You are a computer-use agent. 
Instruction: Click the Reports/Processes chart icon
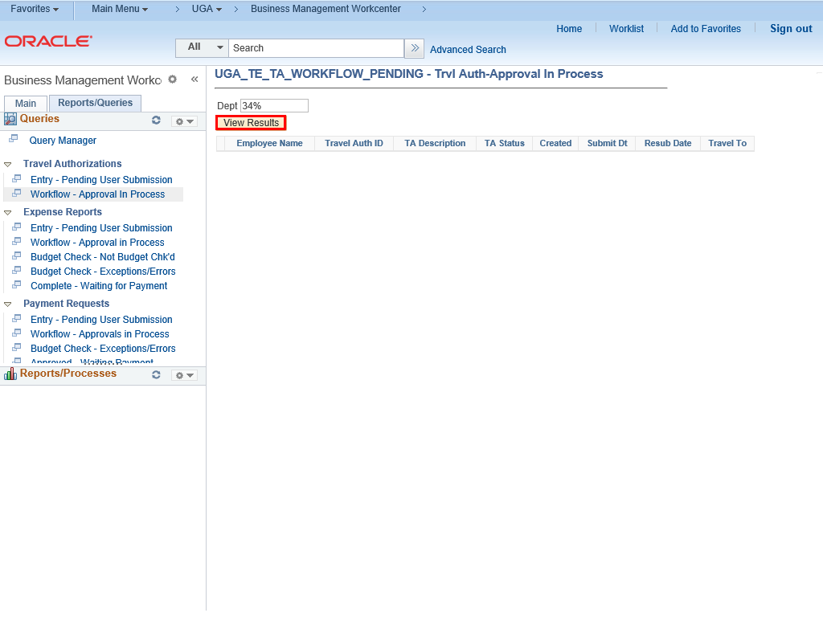click(10, 374)
